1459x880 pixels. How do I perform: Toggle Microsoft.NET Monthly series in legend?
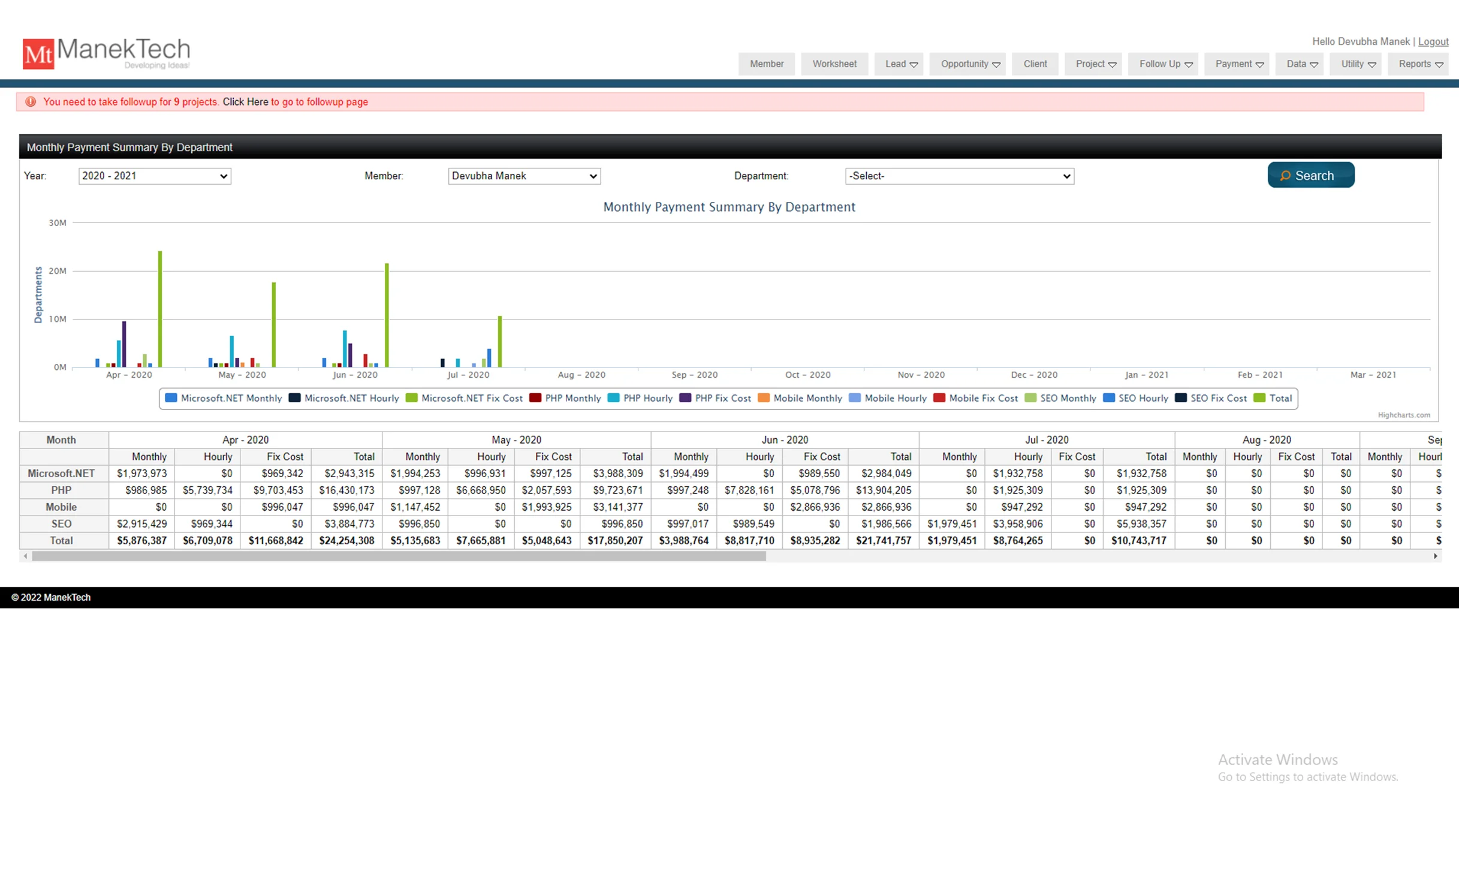point(223,399)
